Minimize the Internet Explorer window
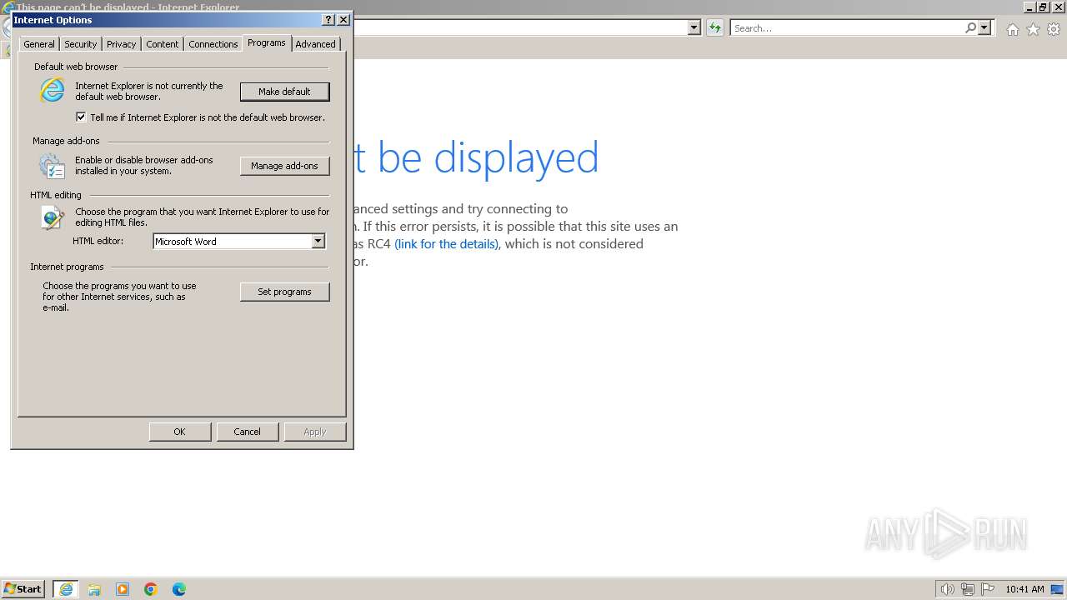Image resolution: width=1067 pixels, height=600 pixels. (x=1029, y=7)
